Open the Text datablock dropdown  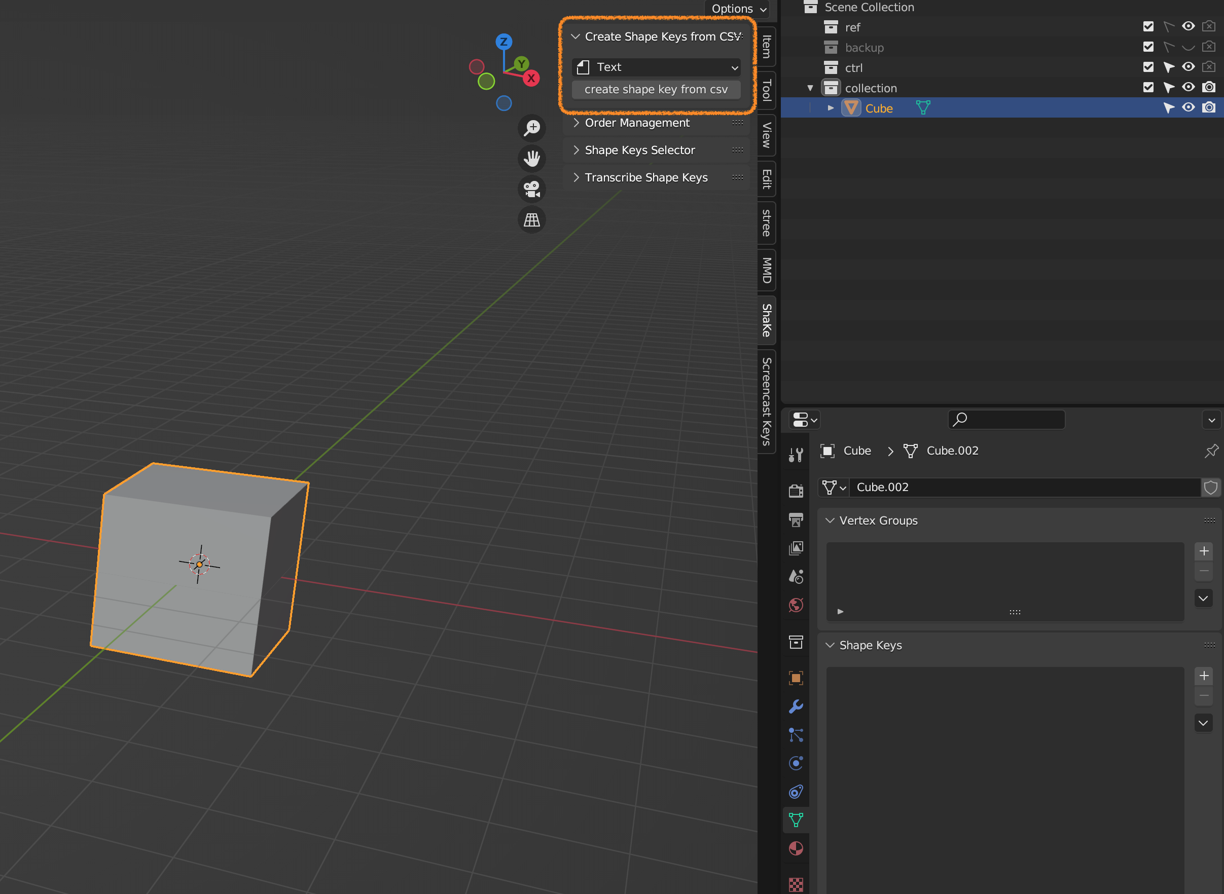point(656,67)
